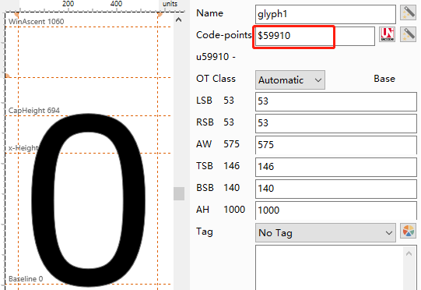Click the glyph editor scroll up arrow
Viewport: 421px width, 290px height.
coord(178,20)
